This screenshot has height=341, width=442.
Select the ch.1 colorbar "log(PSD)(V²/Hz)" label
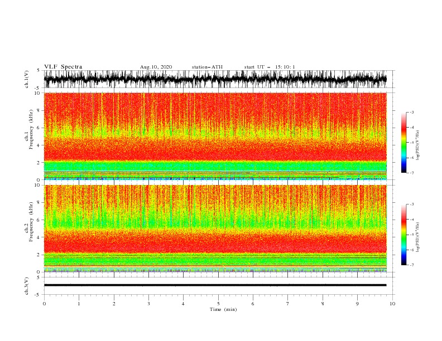[x=418, y=145]
